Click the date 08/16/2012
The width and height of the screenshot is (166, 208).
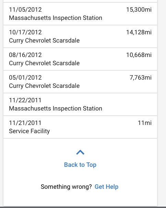[x=25, y=55]
